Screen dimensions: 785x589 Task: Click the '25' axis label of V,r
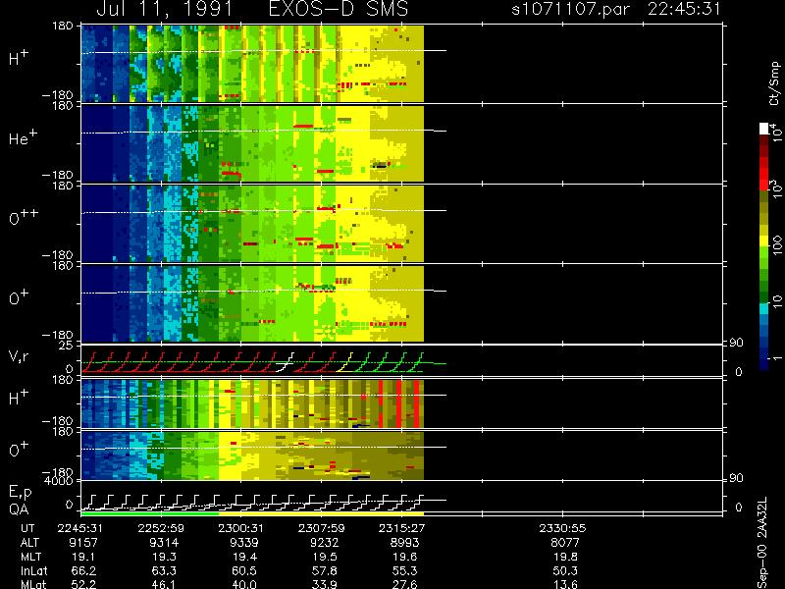click(66, 346)
